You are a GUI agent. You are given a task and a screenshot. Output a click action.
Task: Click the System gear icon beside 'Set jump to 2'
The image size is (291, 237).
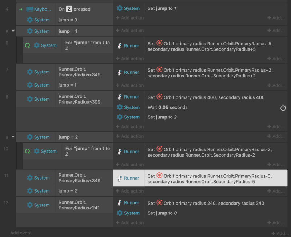pyautogui.click(x=120, y=117)
